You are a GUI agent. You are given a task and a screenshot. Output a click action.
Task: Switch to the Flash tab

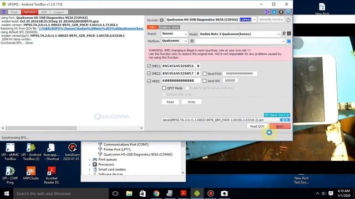click(14, 12)
